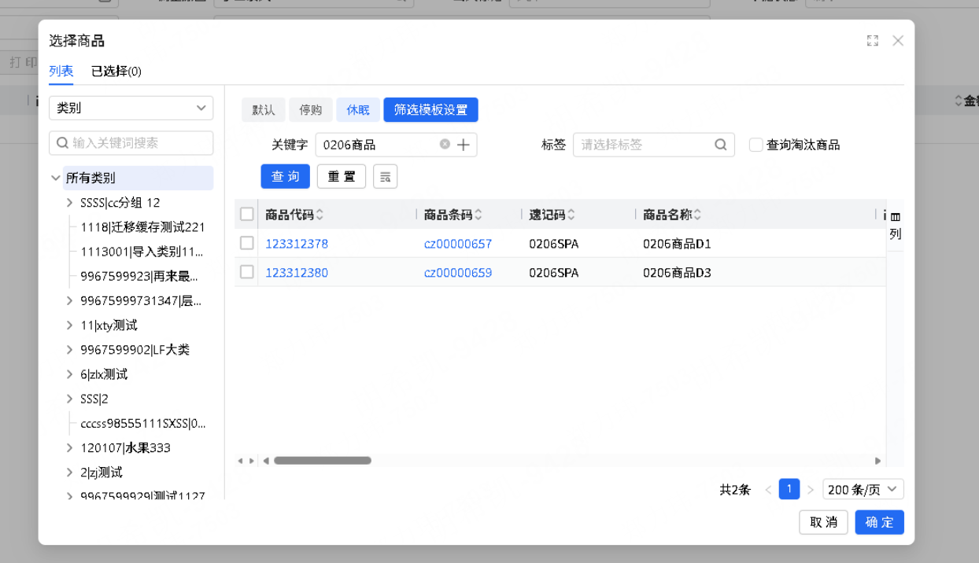Sort by 商品名称 column sort icon
Viewport: 979px width, 563px height.
coord(697,215)
